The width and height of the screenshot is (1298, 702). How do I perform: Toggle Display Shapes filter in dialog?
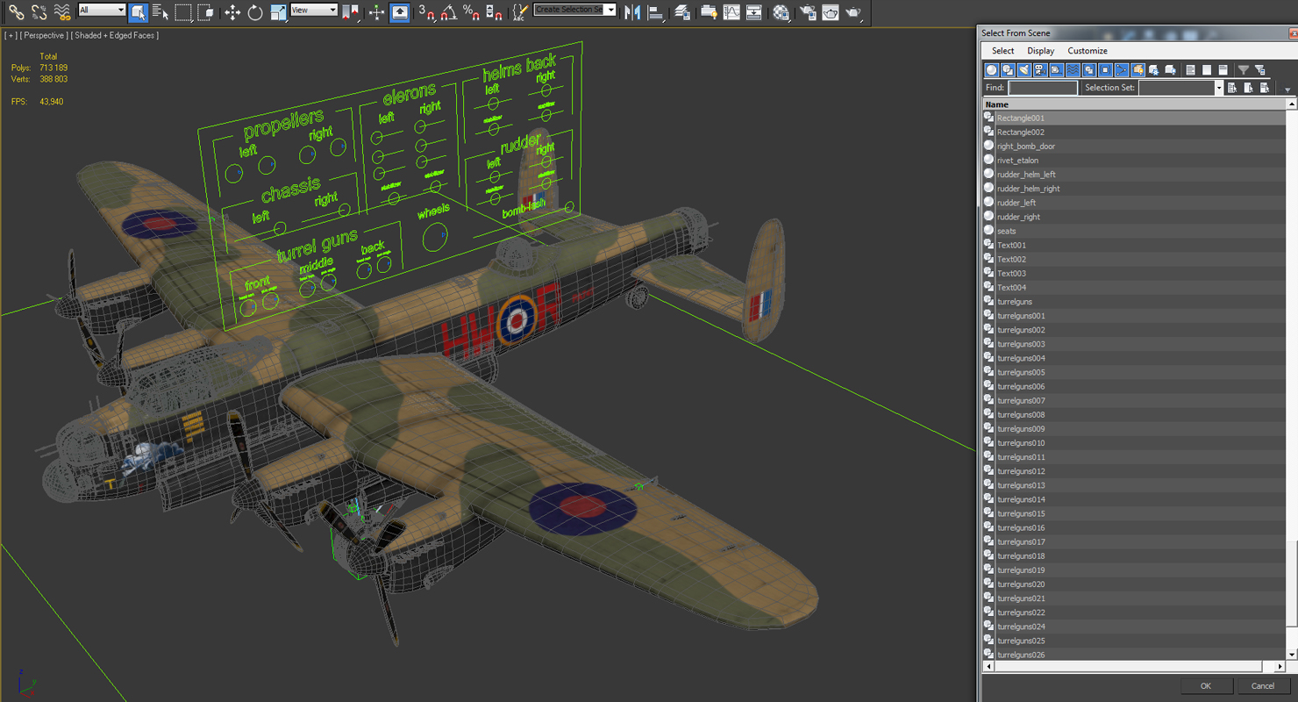(1008, 70)
